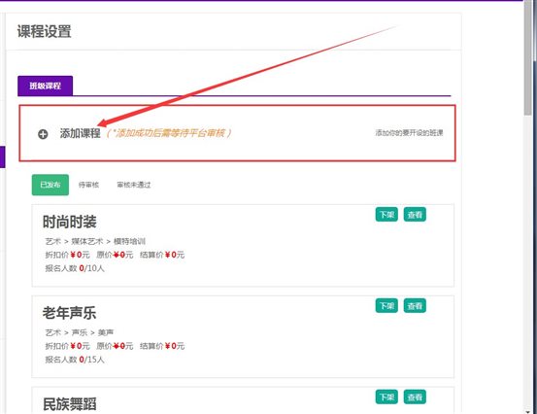The height and width of the screenshot is (414, 537).
Task: Click the purple sidebar marker on left edge
Action: 2,156
